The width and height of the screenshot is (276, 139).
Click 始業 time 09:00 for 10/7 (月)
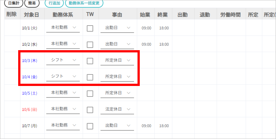pos(146,126)
